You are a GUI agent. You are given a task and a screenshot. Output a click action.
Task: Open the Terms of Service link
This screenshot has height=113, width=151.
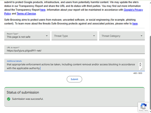[26, 14]
